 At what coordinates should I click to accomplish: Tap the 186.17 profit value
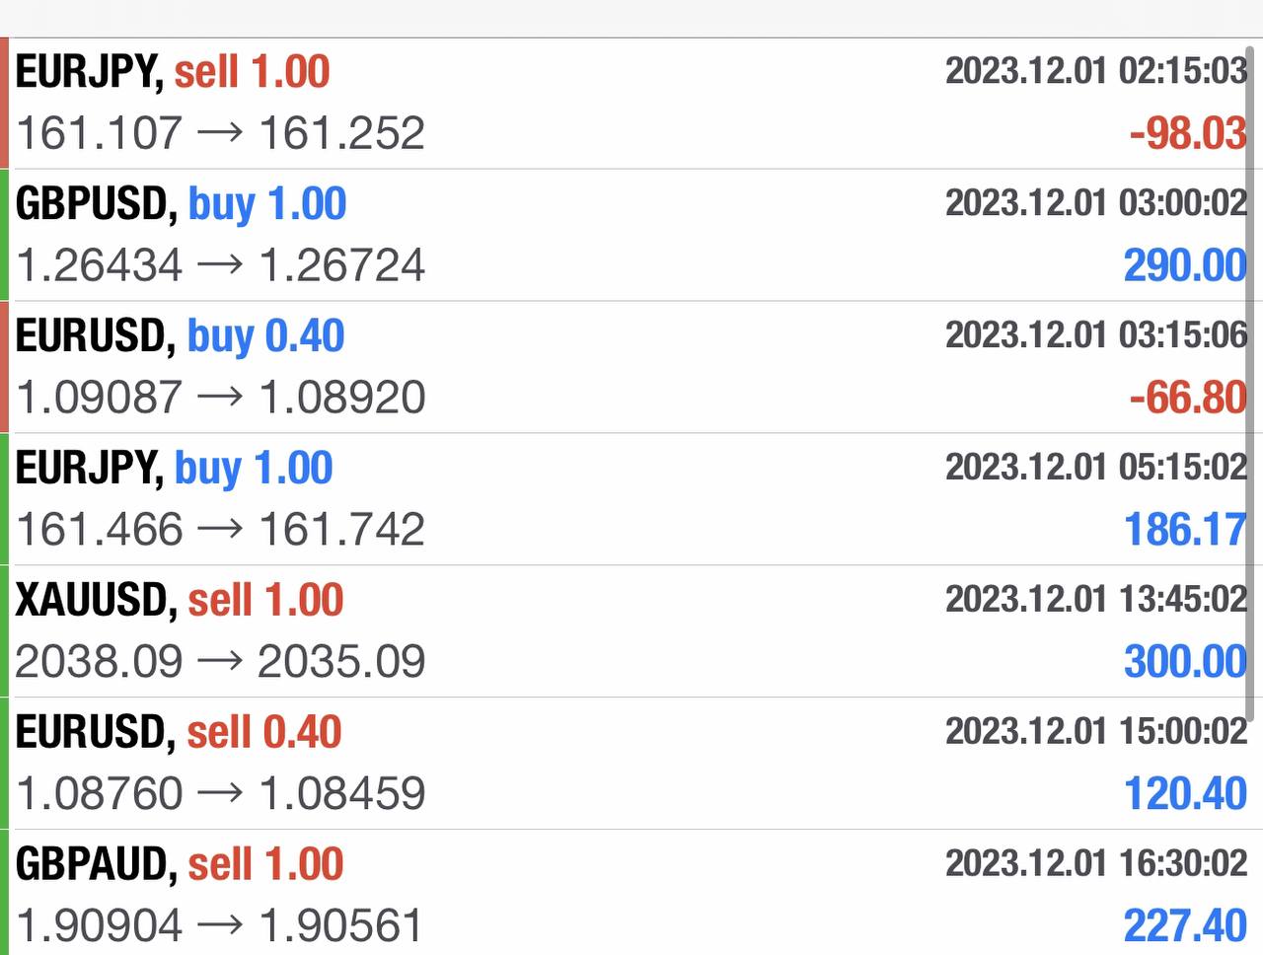(x=1185, y=530)
